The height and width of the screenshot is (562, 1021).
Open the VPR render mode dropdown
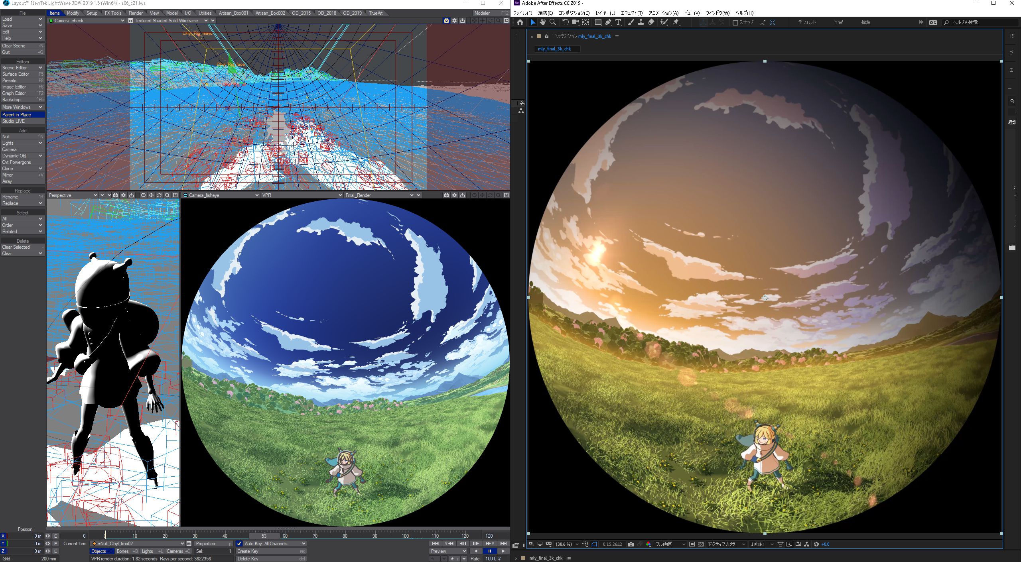pos(302,195)
